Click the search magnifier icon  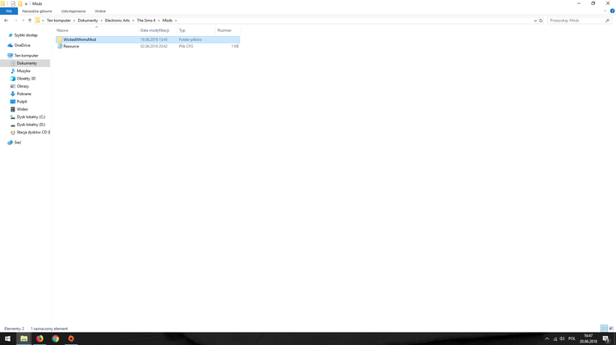[x=607, y=20]
